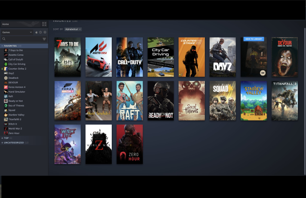The height and width of the screenshot is (198, 306).
Task: Click the Counter-Strike 2 sidebar icon
Action: 6,68
